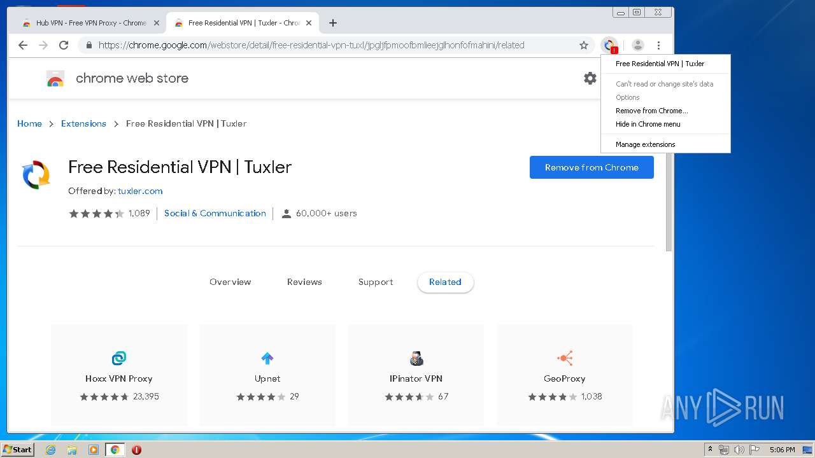Click the GeoProxy extension icon
Screen dimensions: 815x458
(565, 358)
